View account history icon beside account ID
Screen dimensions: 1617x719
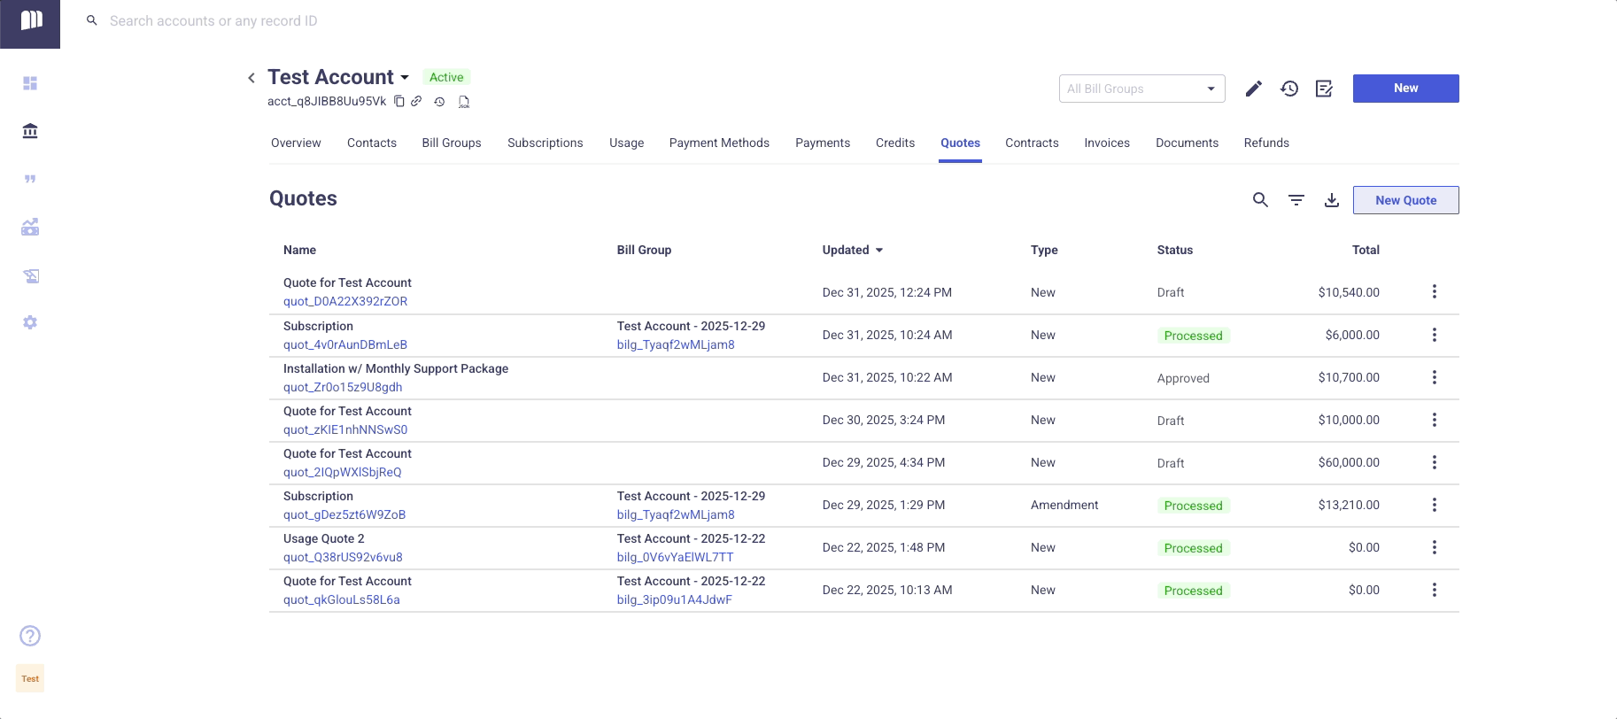coord(439,102)
